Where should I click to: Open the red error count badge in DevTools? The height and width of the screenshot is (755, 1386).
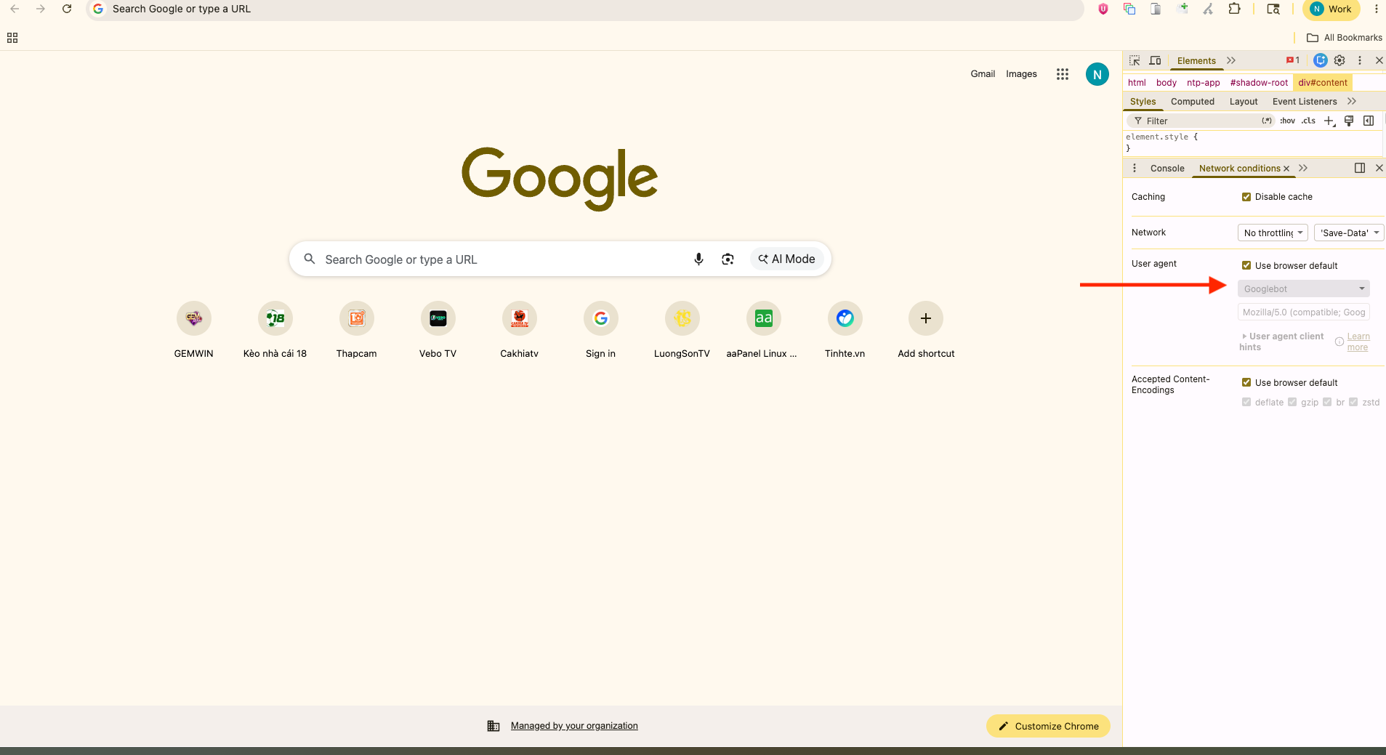click(1292, 60)
